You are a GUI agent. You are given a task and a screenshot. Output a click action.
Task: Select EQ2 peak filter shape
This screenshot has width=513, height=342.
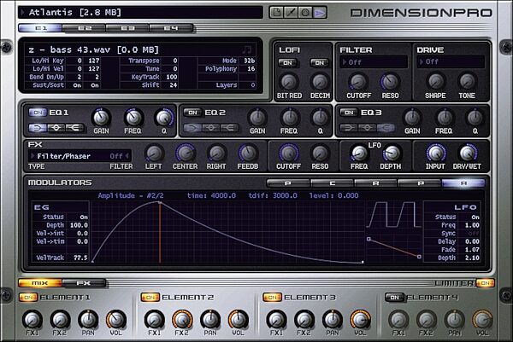211,128
